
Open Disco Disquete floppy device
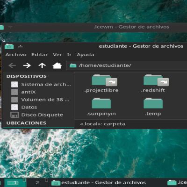pyautogui.click(x=37, y=115)
